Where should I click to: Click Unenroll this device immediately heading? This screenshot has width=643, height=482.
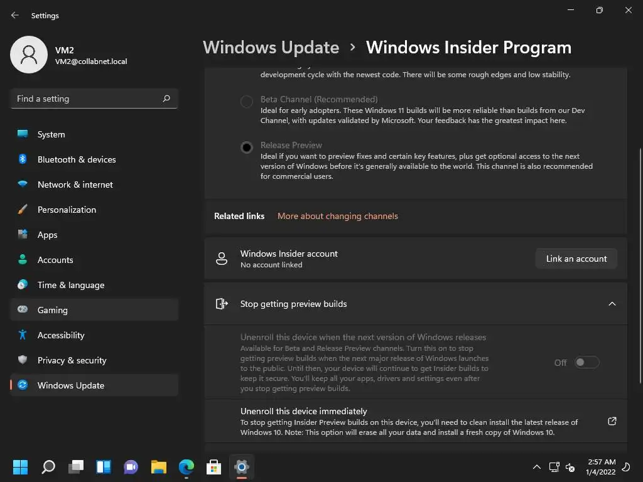tap(303, 411)
